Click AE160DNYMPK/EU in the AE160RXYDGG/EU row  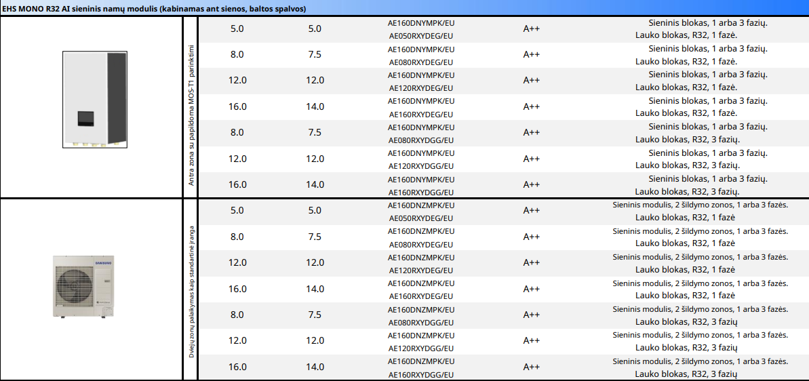[421, 180]
